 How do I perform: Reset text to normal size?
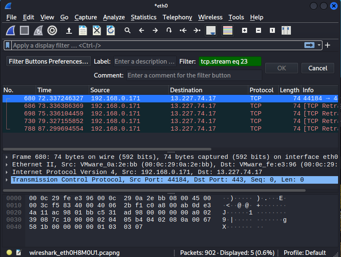pyautogui.click(x=272, y=30)
